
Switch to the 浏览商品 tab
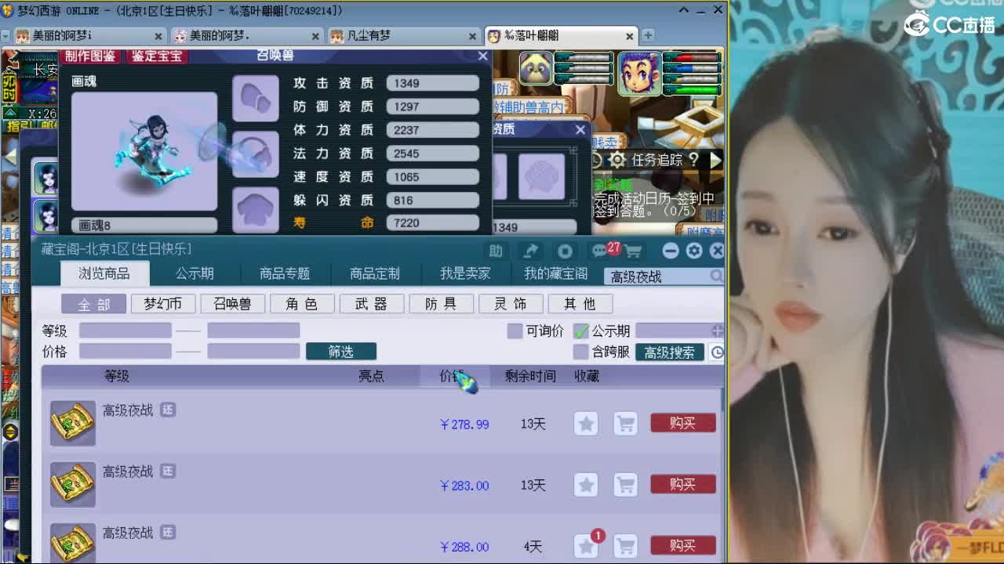pos(104,273)
